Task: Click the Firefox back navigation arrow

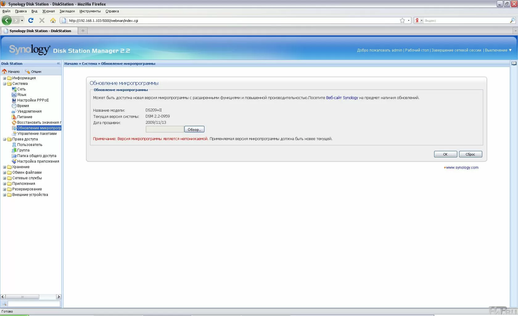Action: 7,20
